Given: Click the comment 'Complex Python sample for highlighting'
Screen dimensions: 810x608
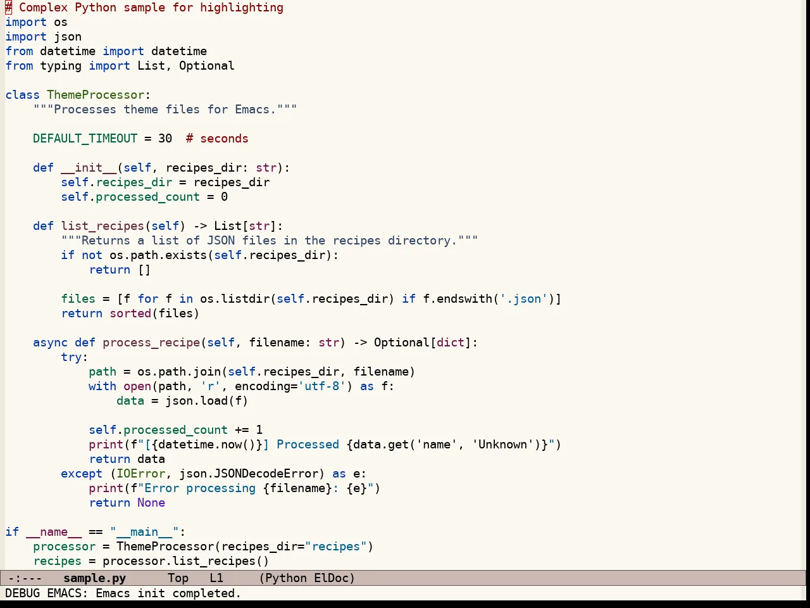Looking at the screenshot, I should [x=144, y=8].
